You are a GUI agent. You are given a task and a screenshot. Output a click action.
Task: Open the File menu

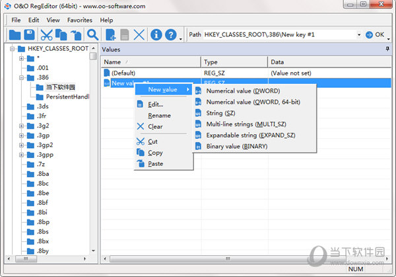pos(16,20)
